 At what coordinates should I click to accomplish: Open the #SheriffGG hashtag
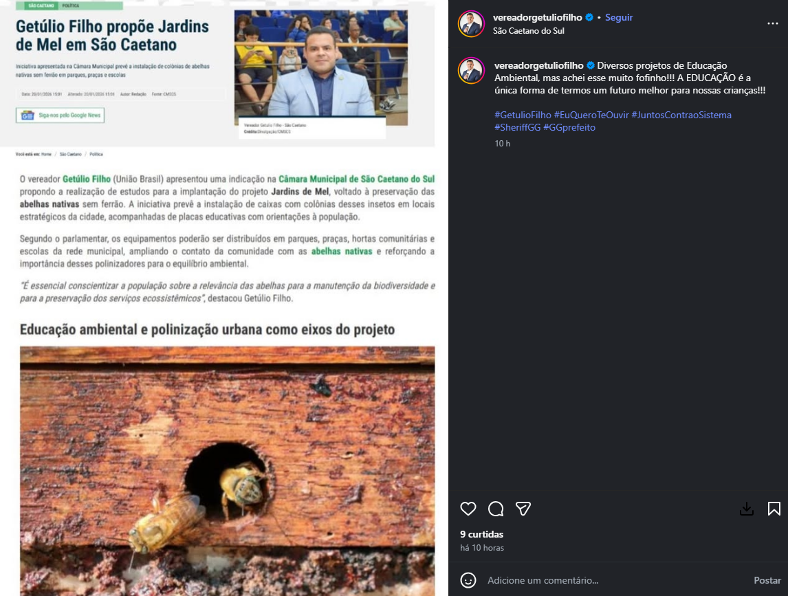pyautogui.click(x=517, y=128)
